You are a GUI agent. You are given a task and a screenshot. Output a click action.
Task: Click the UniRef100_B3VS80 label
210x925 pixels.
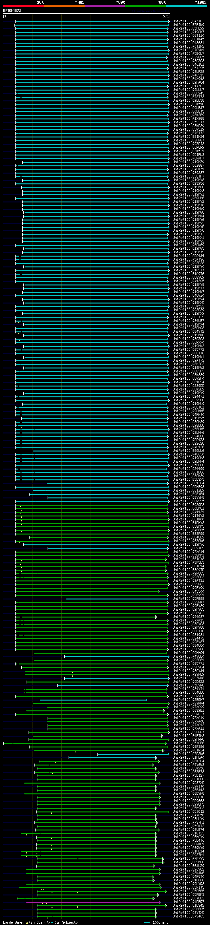click(188, 400)
